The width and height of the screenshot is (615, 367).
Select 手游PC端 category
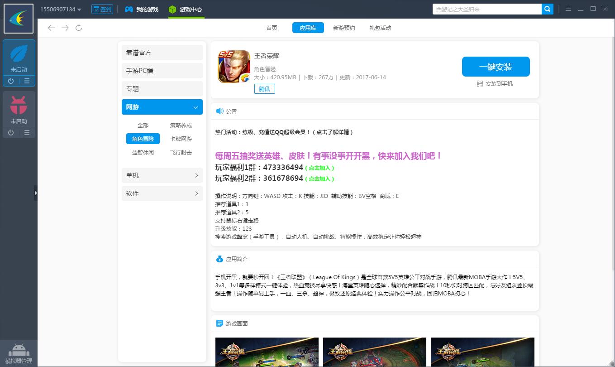(162, 71)
